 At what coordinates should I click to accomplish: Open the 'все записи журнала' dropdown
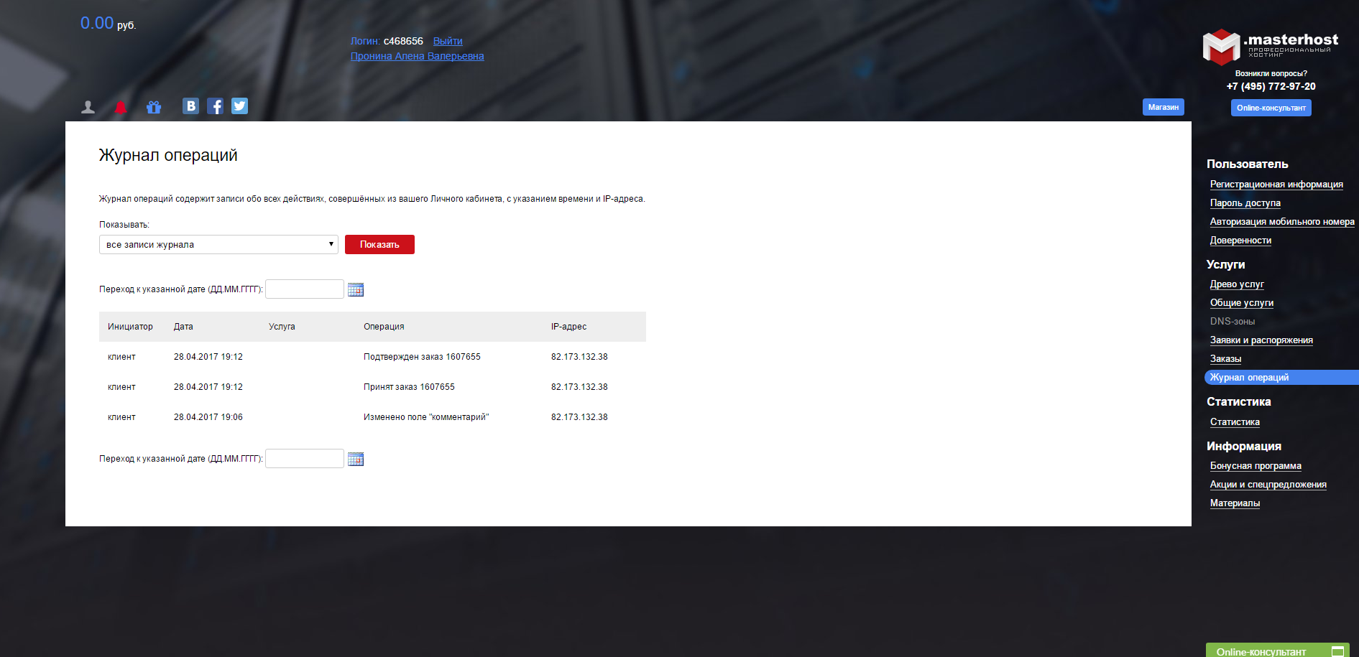coord(218,245)
